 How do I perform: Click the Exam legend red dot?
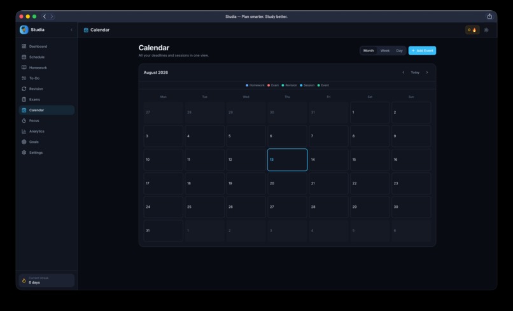pos(269,85)
